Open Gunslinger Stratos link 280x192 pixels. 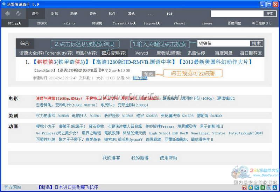point(208,133)
